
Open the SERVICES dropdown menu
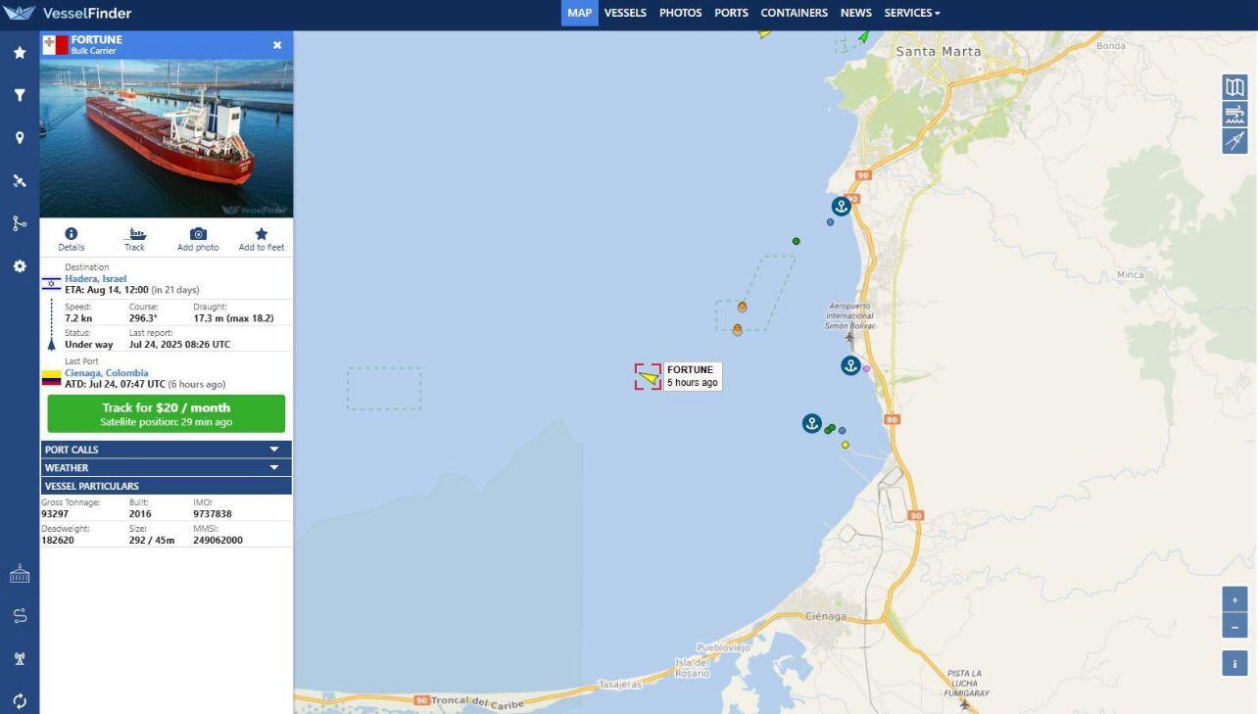click(911, 13)
